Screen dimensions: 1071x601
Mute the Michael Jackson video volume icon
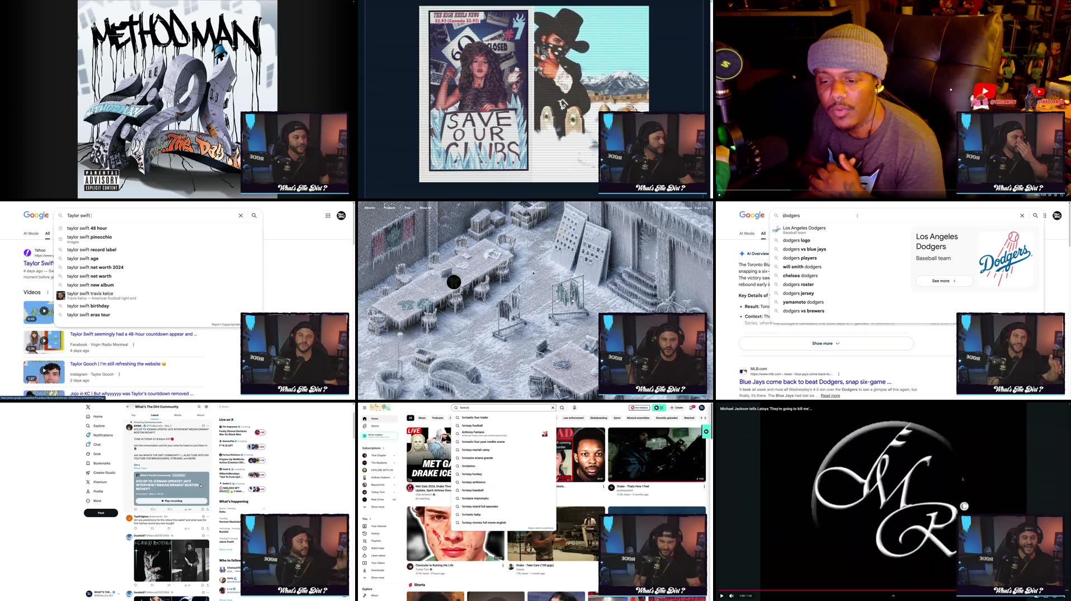pyautogui.click(x=731, y=596)
